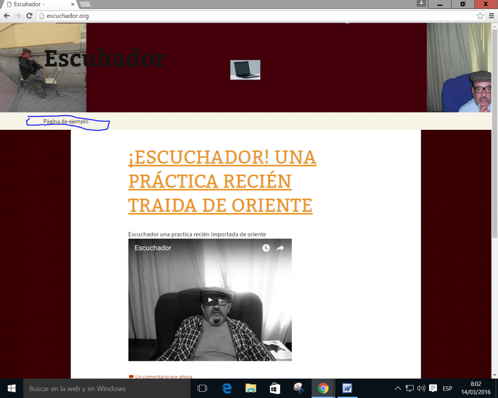
Task: Open the Página de ejemplo menu item
Action: point(66,121)
